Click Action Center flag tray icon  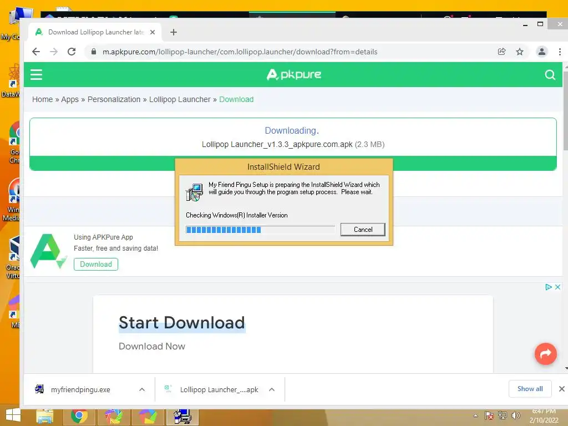(489, 415)
